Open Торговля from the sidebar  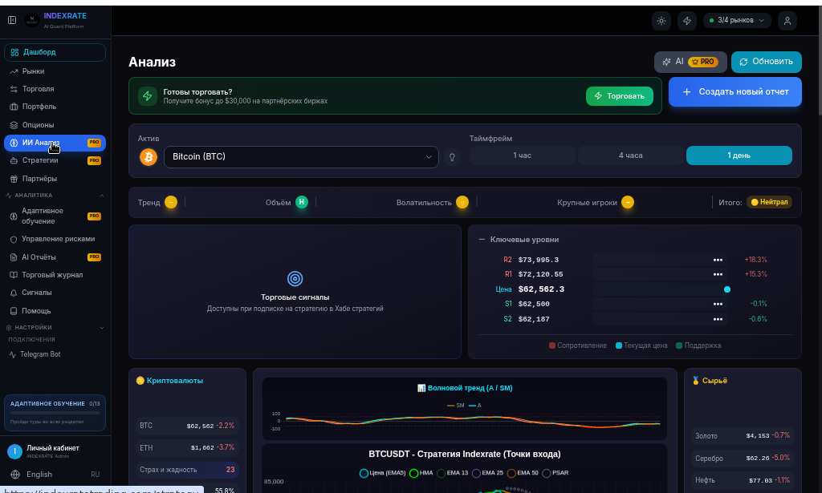pyautogui.click(x=55, y=89)
